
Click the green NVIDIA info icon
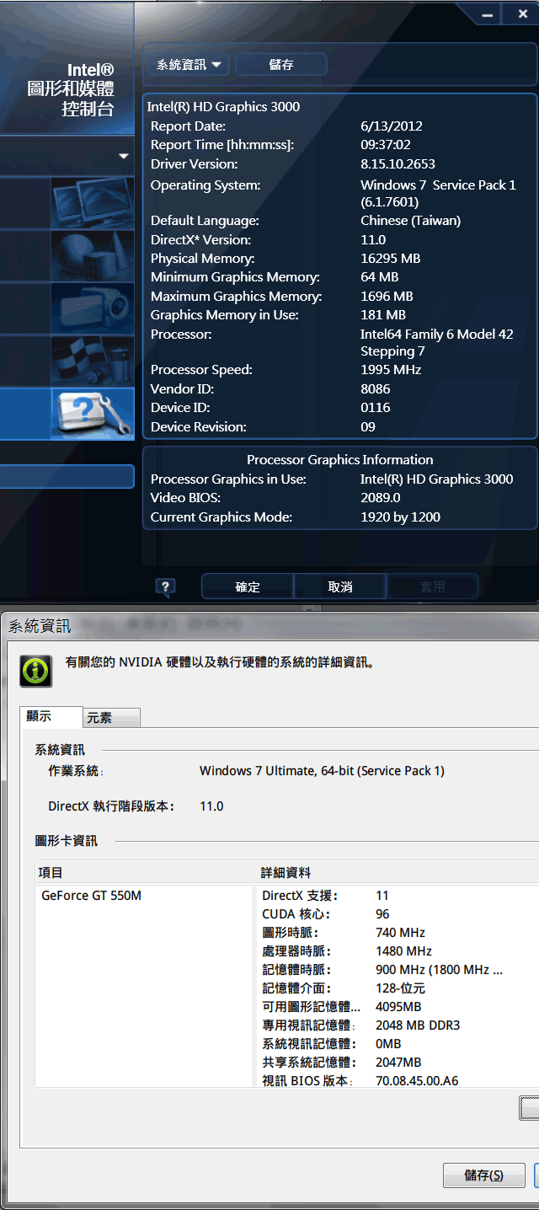pyautogui.click(x=35, y=671)
